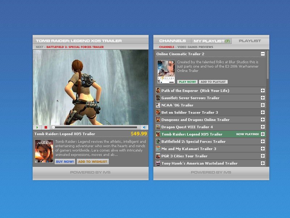Click the Battlefield 2 Special Forces icon

click(x=158, y=141)
